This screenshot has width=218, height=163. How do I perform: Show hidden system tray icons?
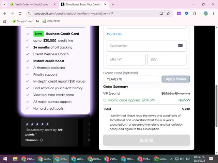tap(172, 159)
